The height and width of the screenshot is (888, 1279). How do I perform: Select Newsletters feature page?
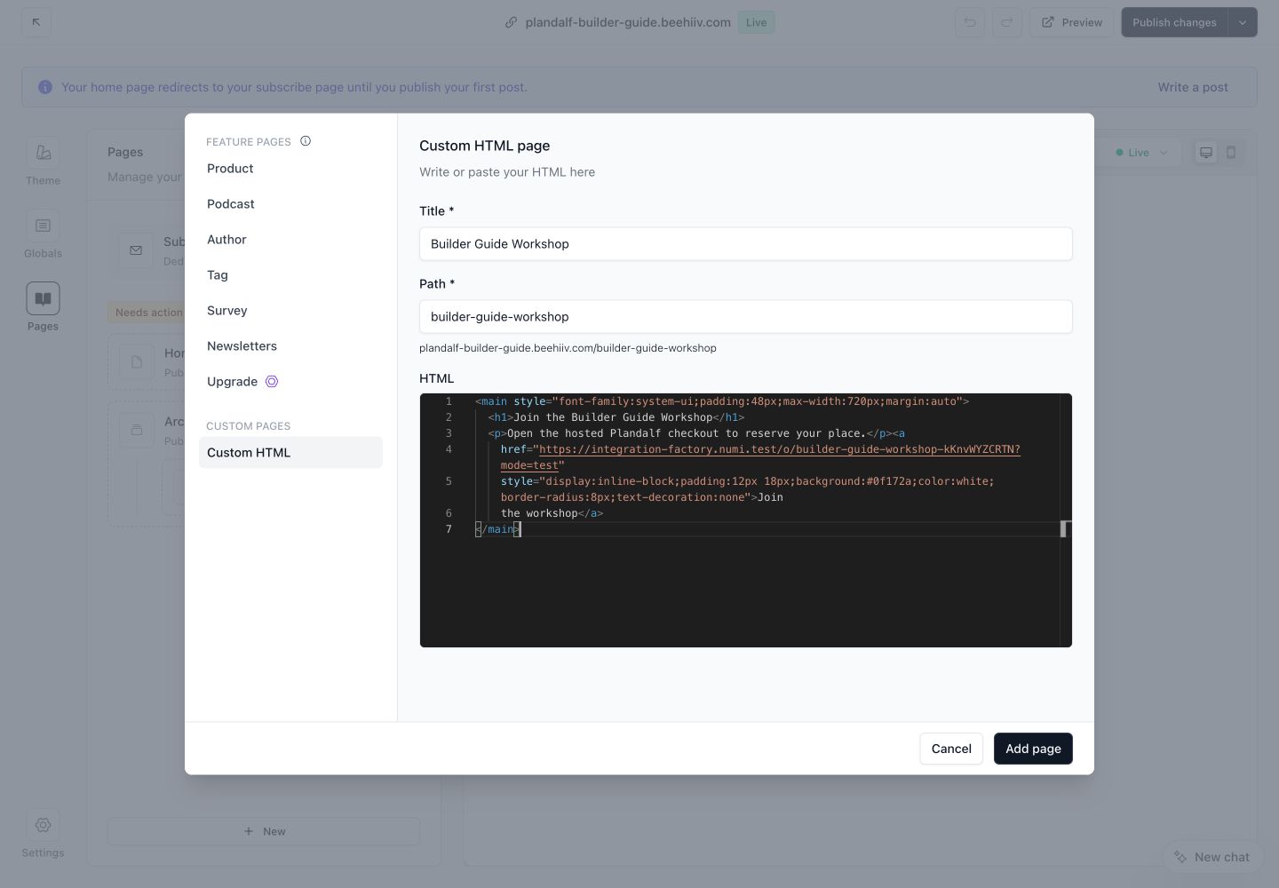(x=290, y=346)
